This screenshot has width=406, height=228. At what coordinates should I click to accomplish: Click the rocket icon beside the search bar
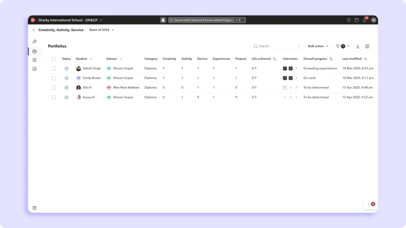(163, 20)
